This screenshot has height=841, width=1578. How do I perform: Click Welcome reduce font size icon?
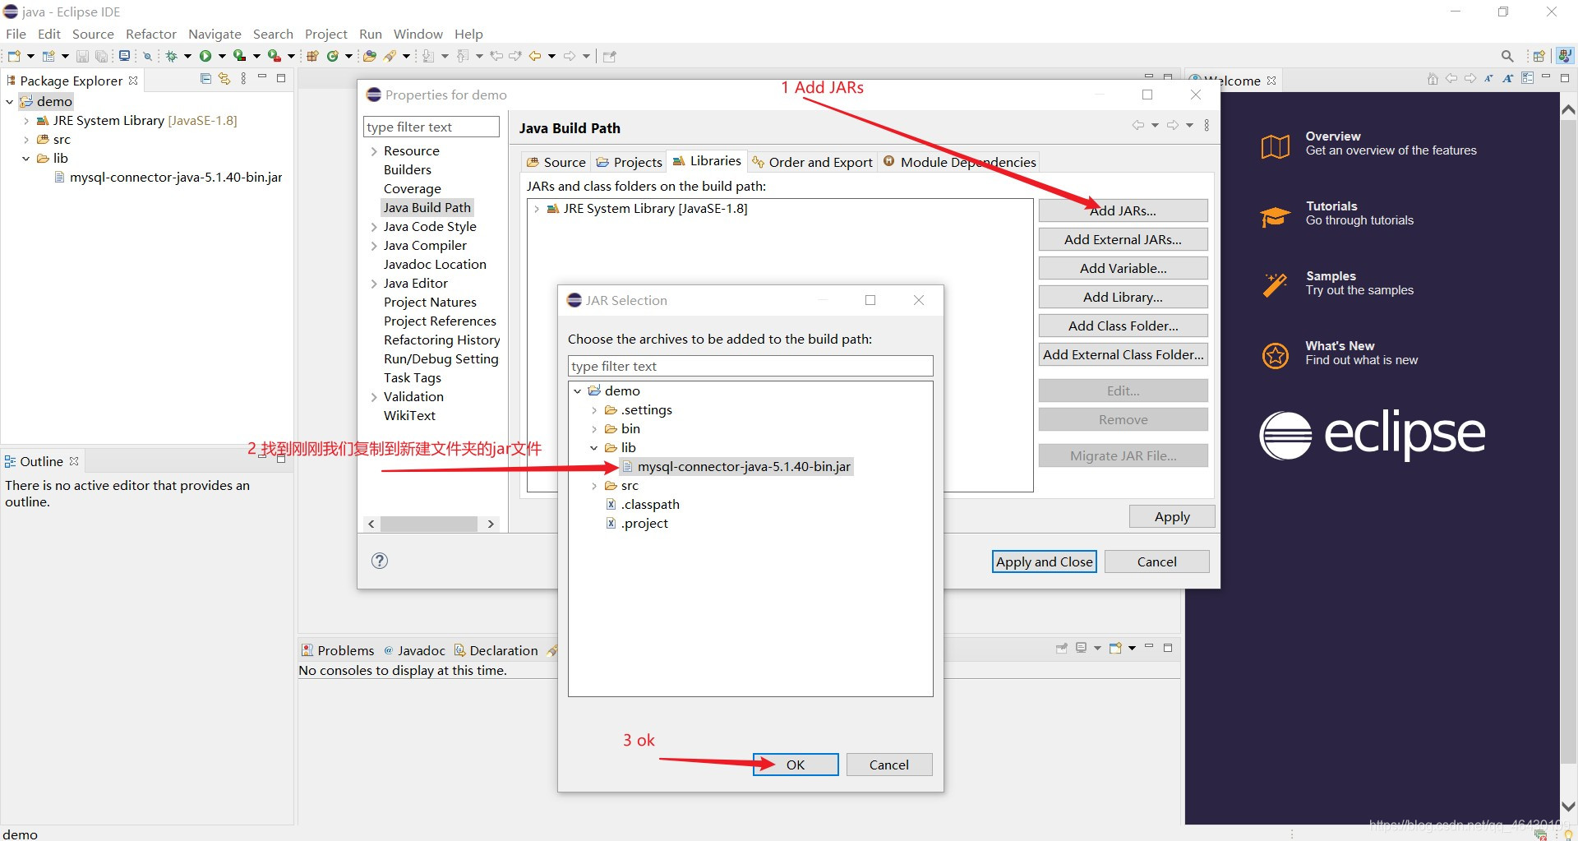(x=1488, y=79)
